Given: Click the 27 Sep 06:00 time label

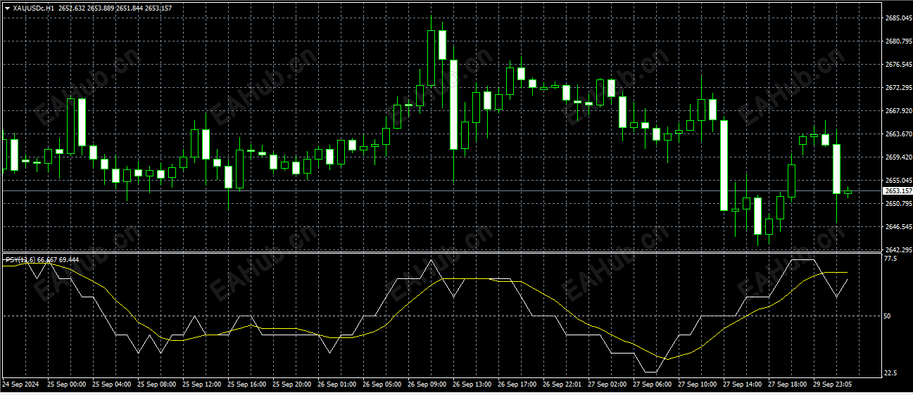Looking at the screenshot, I should (x=652, y=384).
